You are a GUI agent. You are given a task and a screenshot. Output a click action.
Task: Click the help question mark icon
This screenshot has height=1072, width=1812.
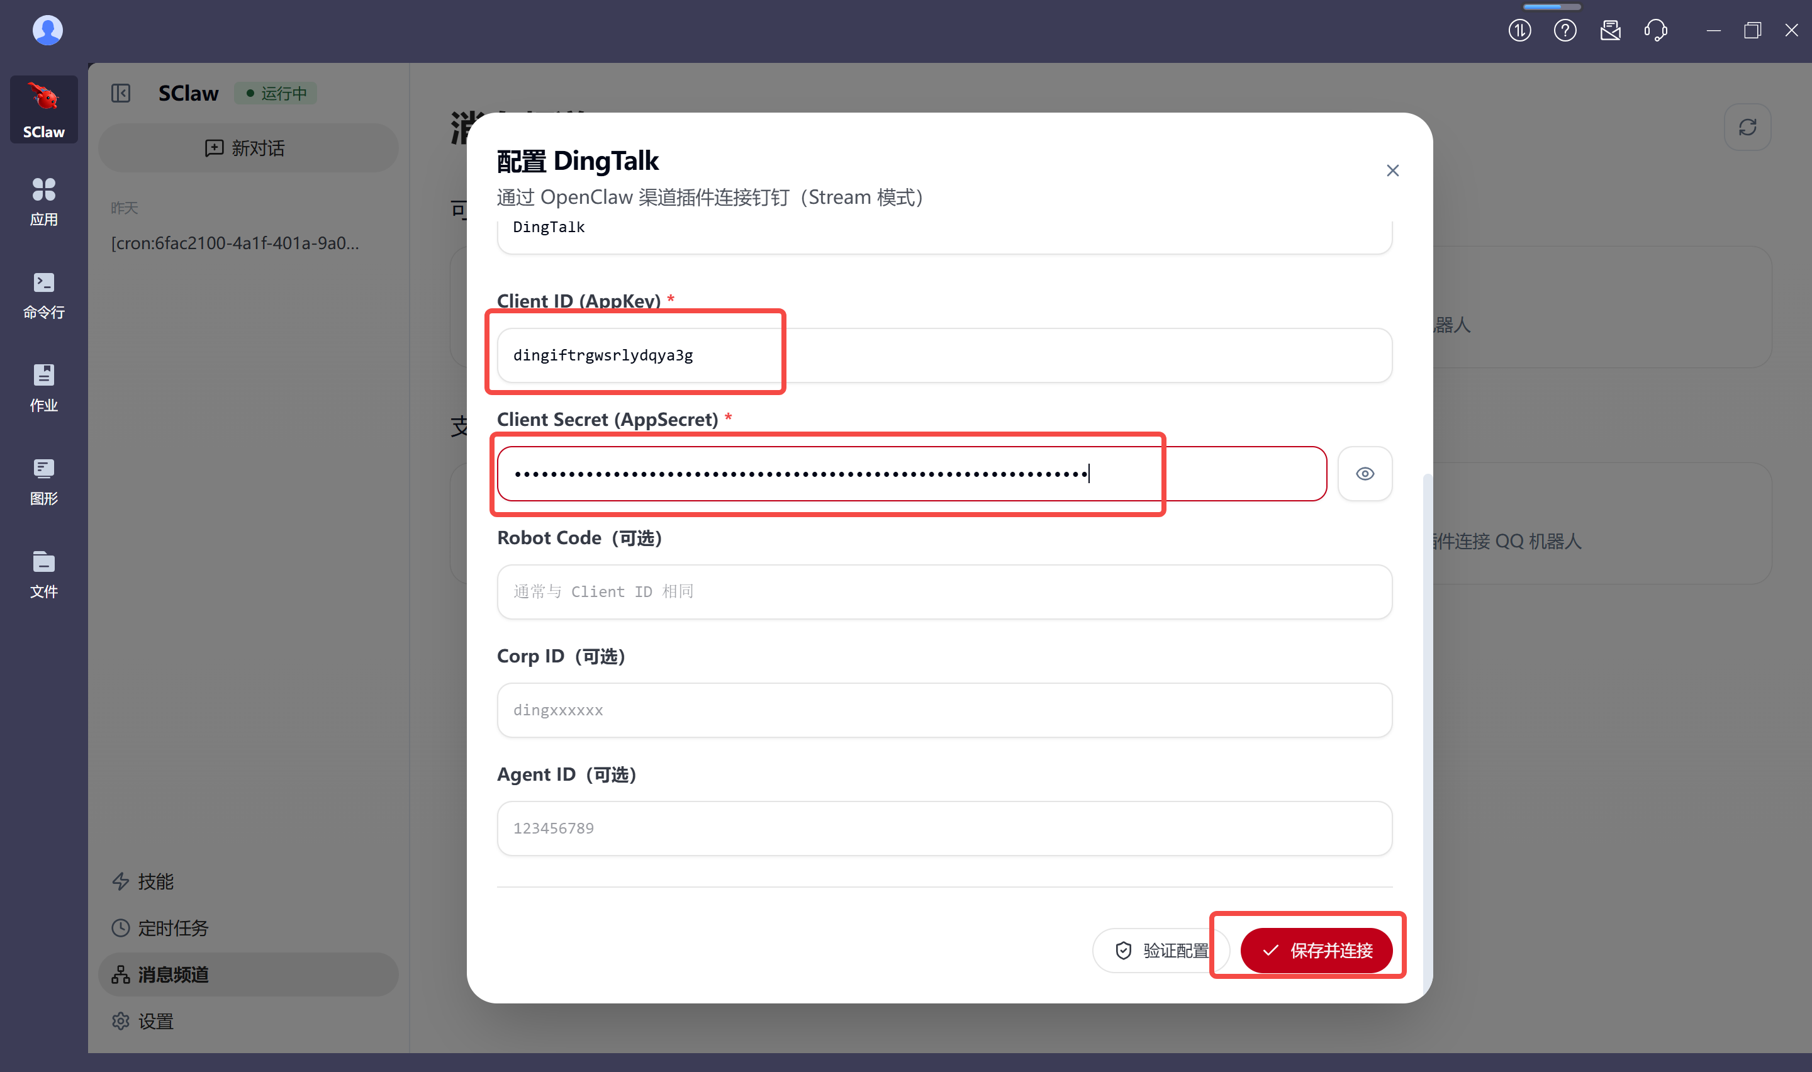[x=1564, y=30]
